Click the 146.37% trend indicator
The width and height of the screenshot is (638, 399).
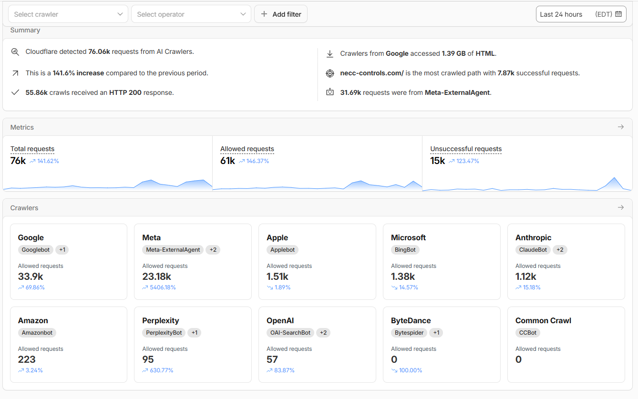pyautogui.click(x=254, y=161)
